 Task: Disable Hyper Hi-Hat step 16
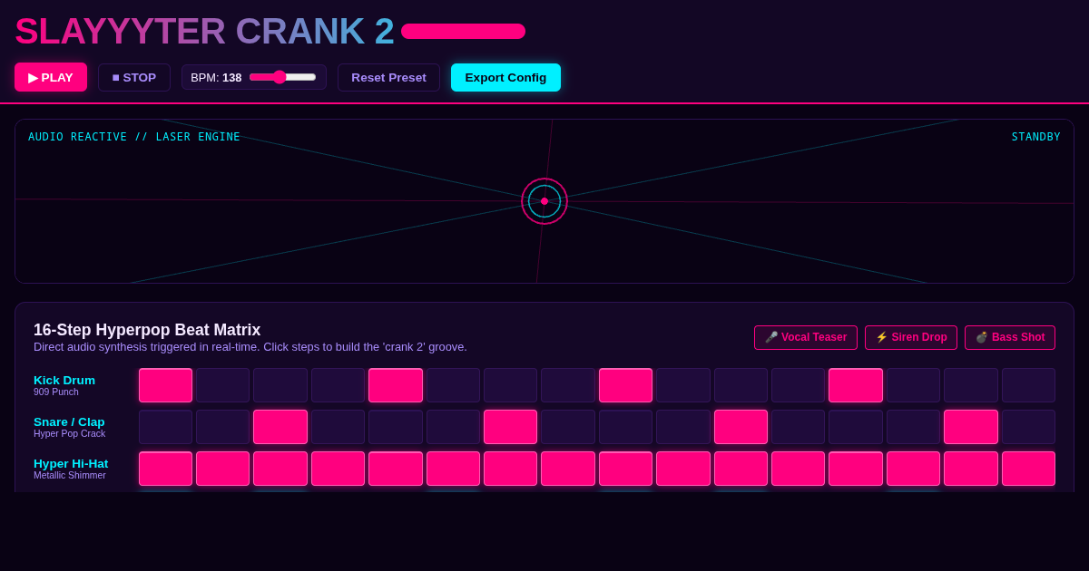tap(1028, 469)
